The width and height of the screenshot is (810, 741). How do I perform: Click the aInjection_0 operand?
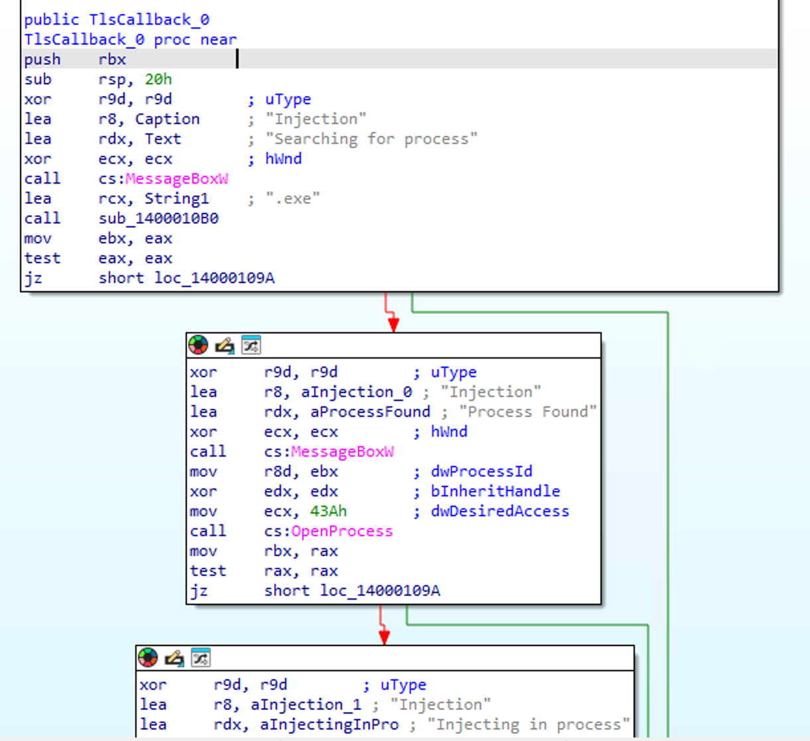pyautogui.click(x=356, y=392)
